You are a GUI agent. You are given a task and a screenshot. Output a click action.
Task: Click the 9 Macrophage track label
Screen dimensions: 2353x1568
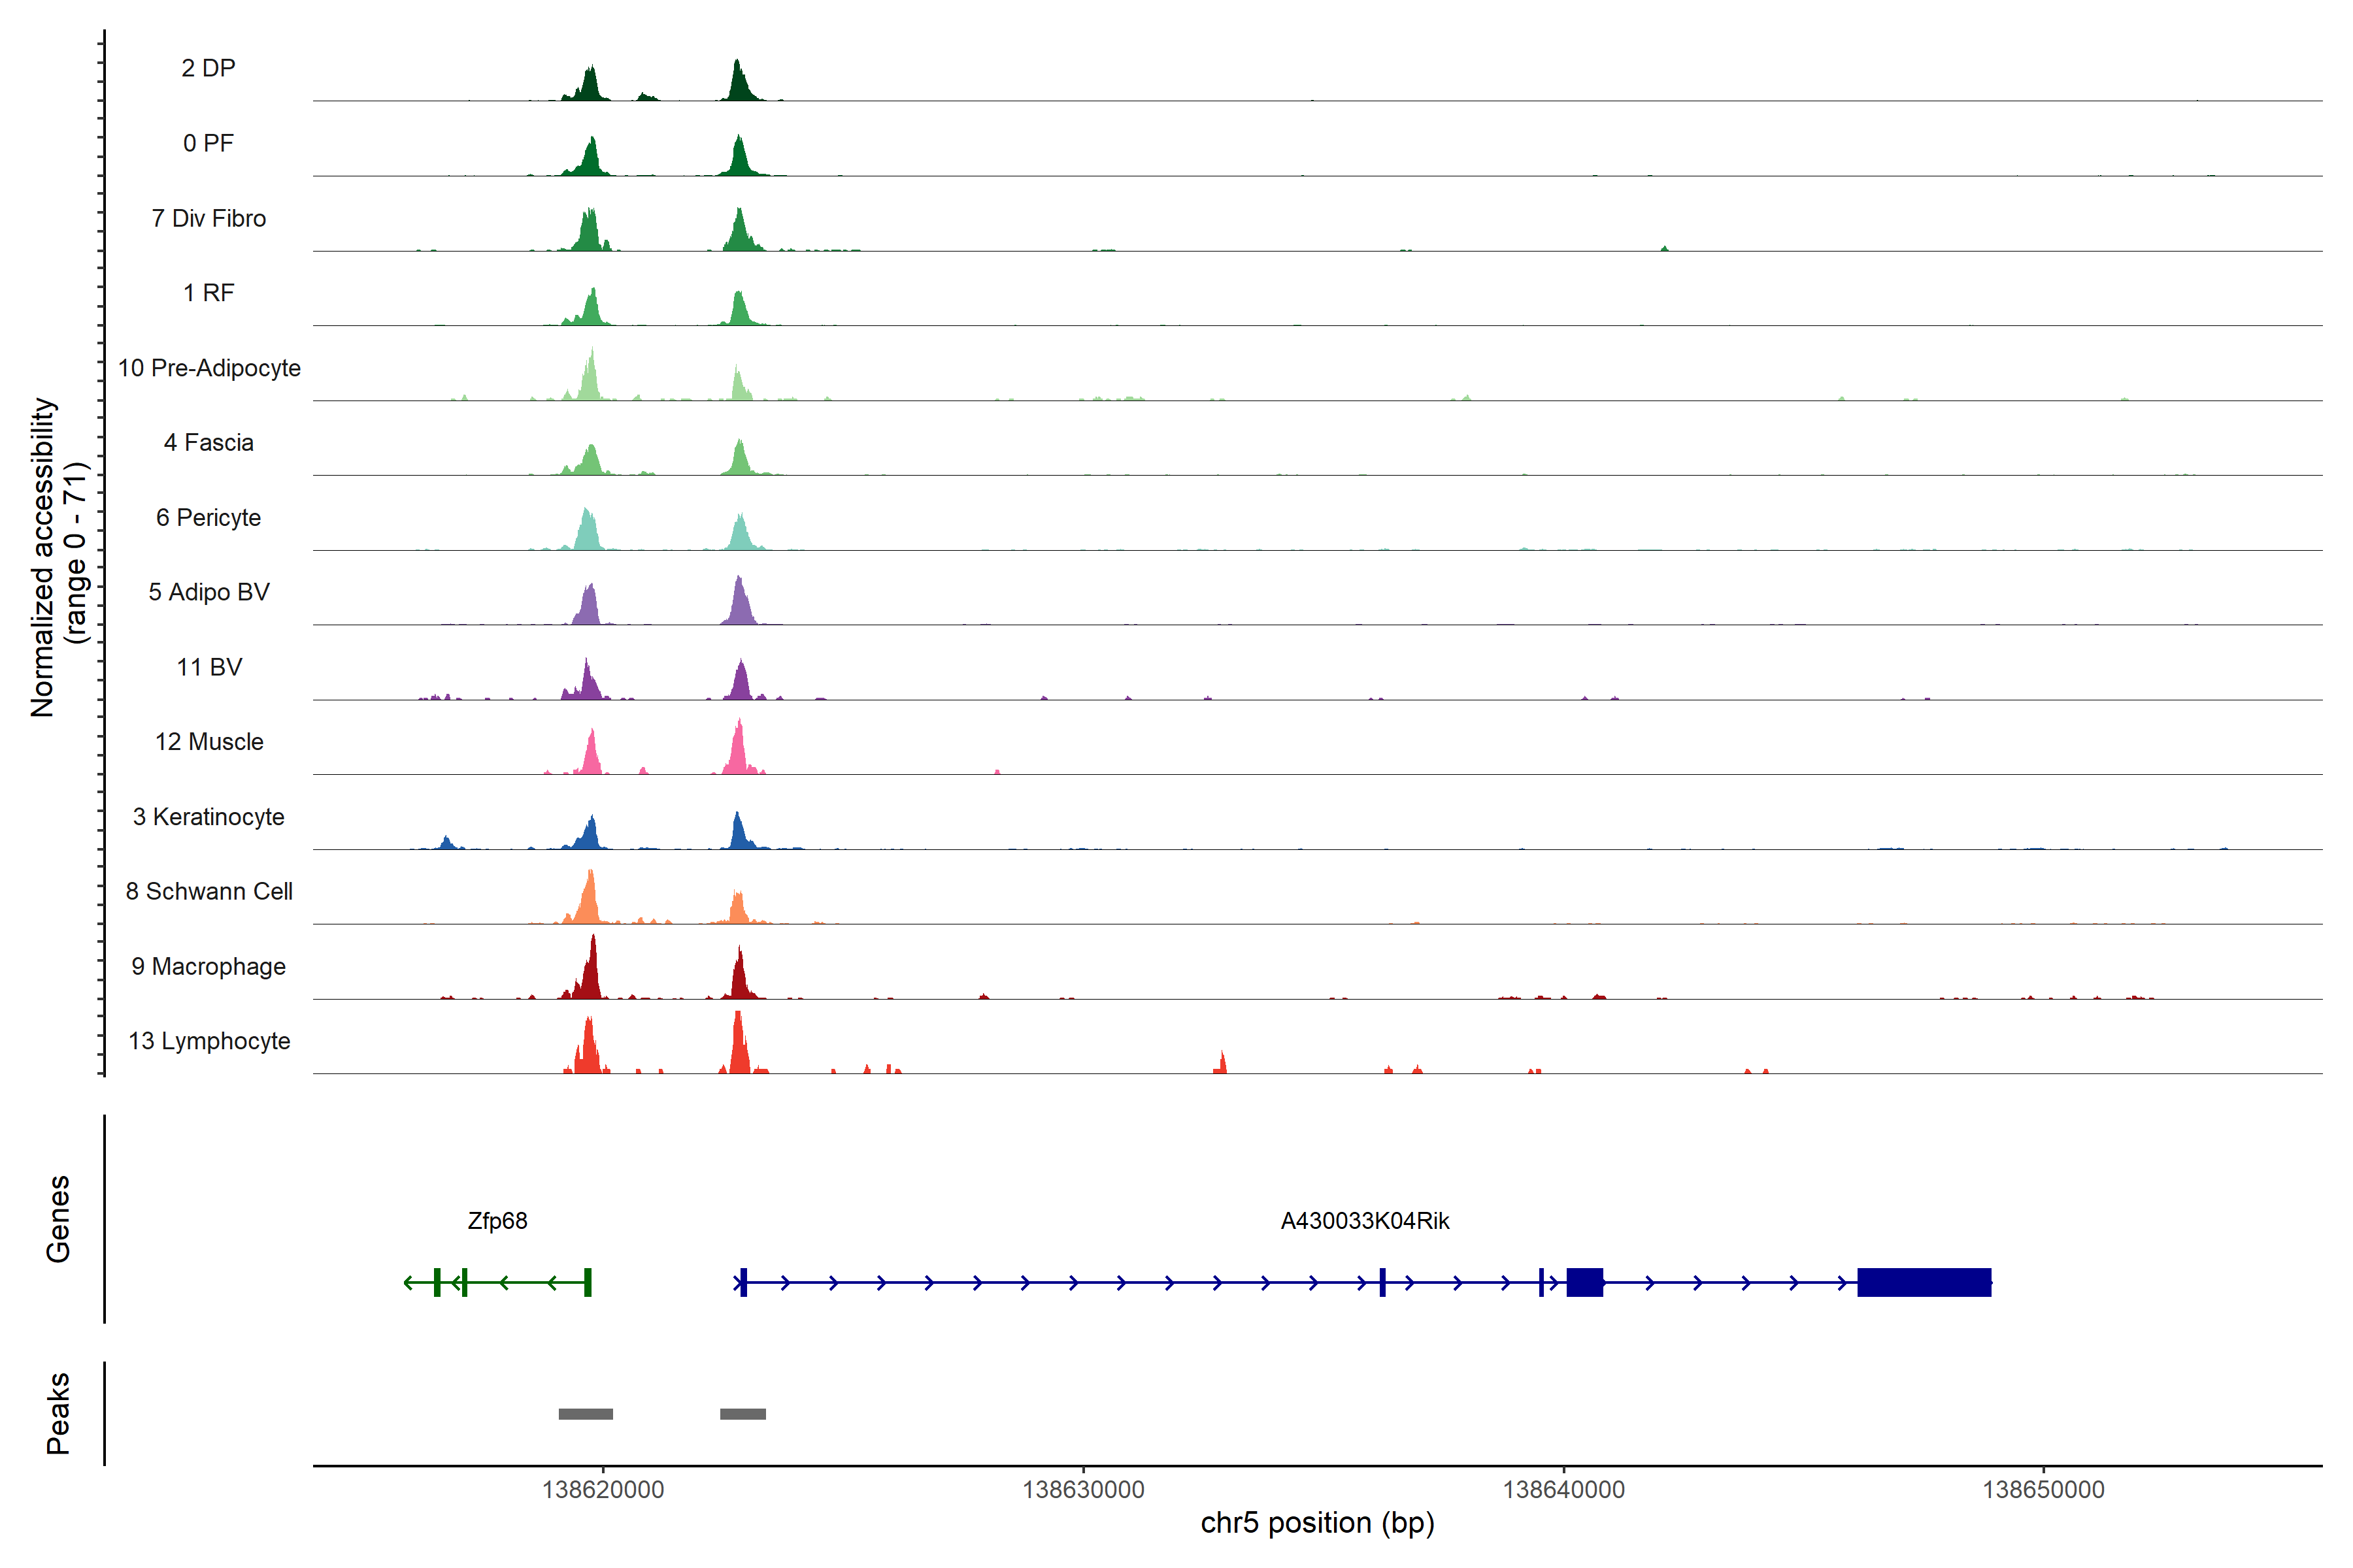click(208, 967)
